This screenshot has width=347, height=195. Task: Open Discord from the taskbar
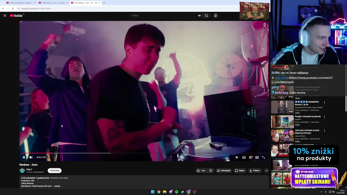coord(171,192)
